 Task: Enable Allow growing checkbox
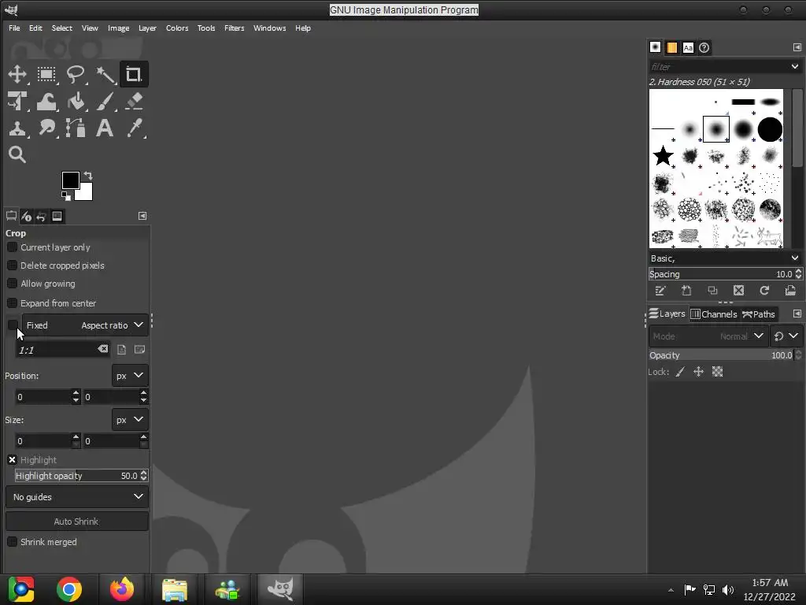pyautogui.click(x=13, y=284)
